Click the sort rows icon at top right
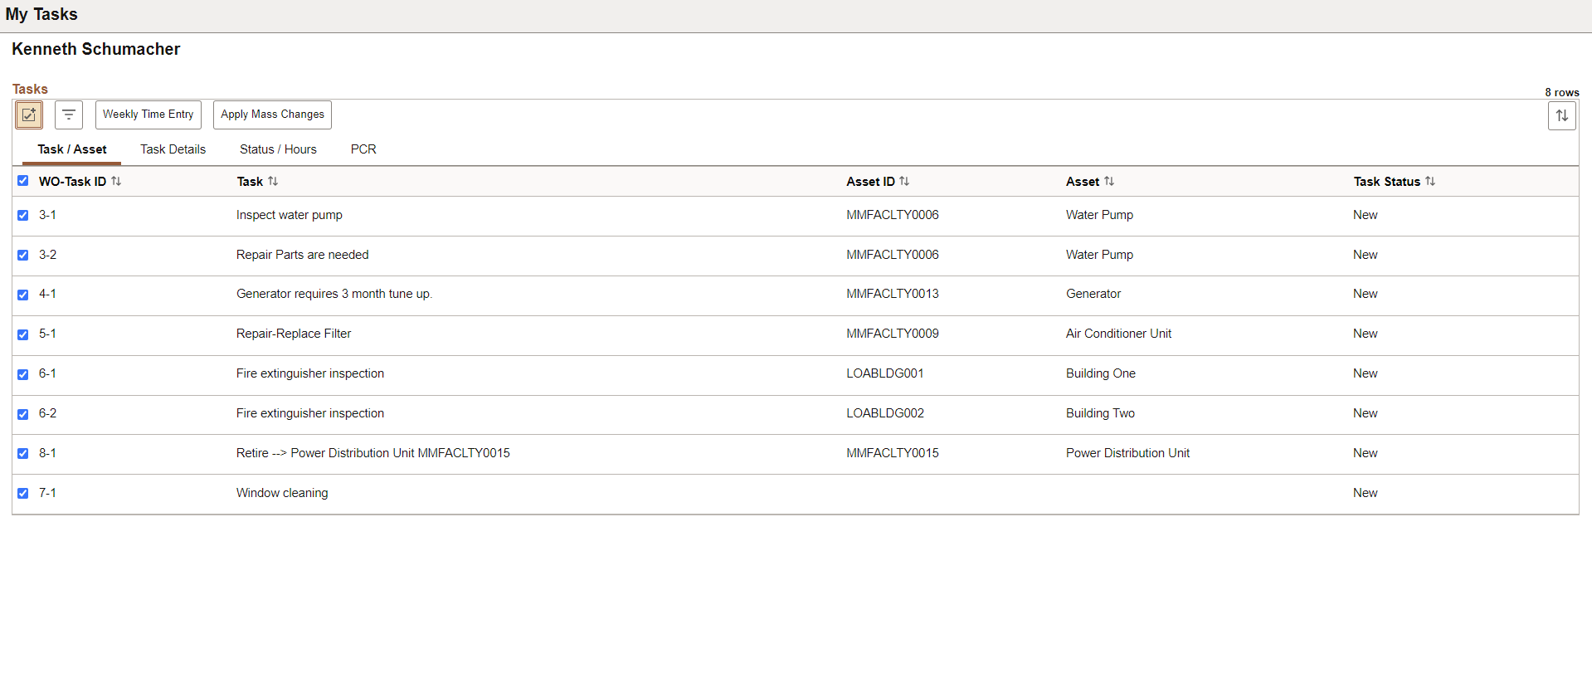1592x673 pixels. coord(1561,115)
